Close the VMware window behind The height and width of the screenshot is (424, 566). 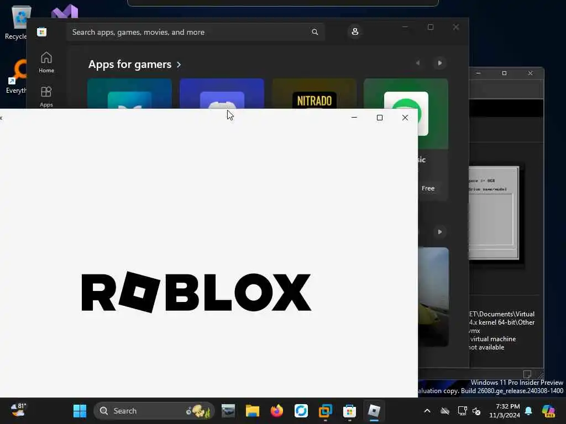click(x=530, y=73)
